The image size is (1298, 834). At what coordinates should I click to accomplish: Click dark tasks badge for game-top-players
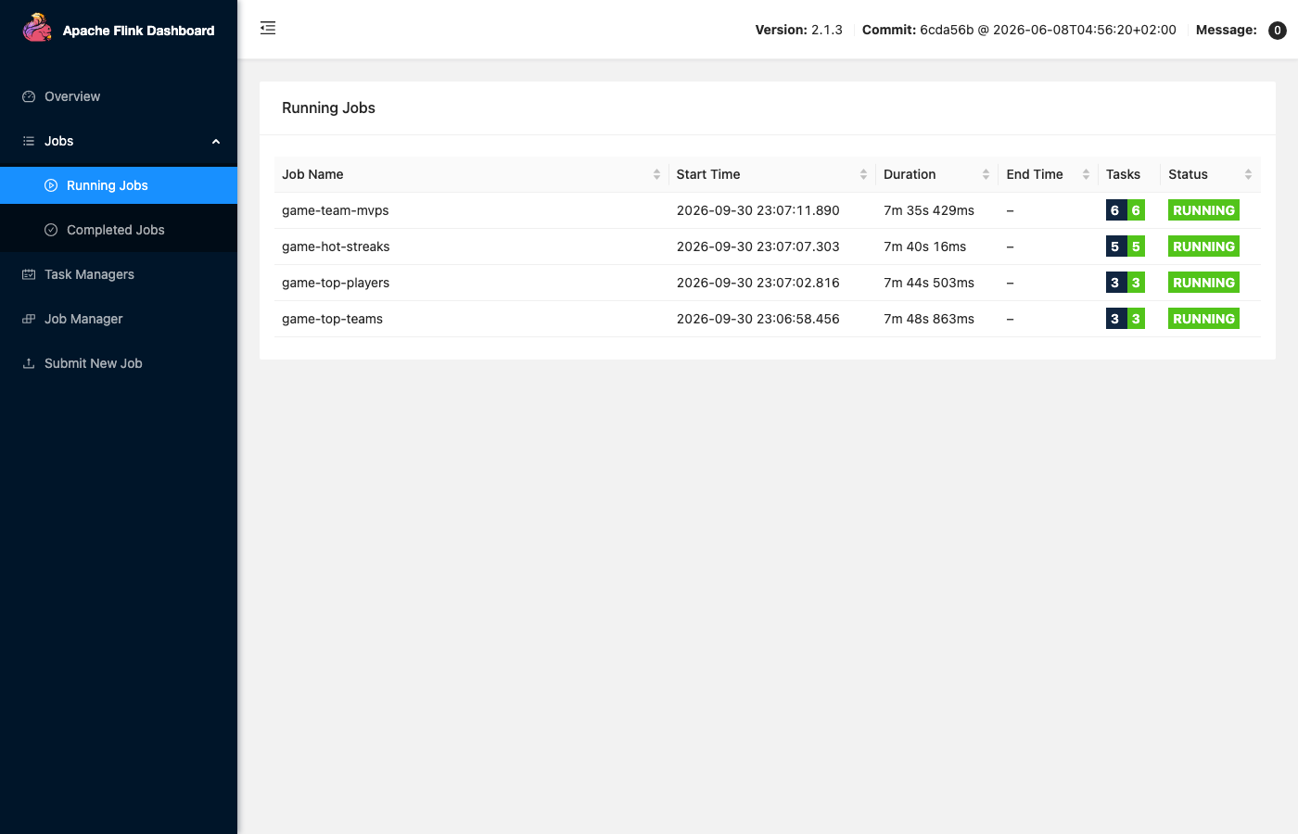[1115, 283]
